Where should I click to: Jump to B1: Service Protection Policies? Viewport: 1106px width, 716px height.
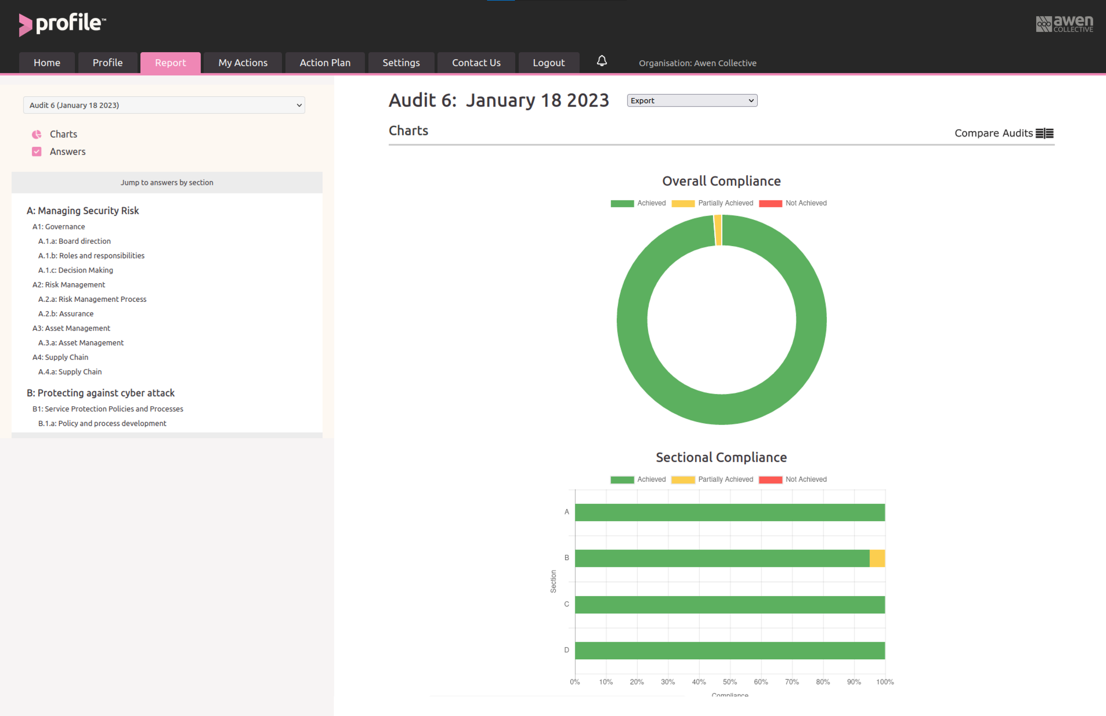108,409
